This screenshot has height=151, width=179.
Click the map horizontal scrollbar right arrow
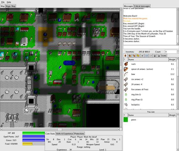[x=118, y=130]
